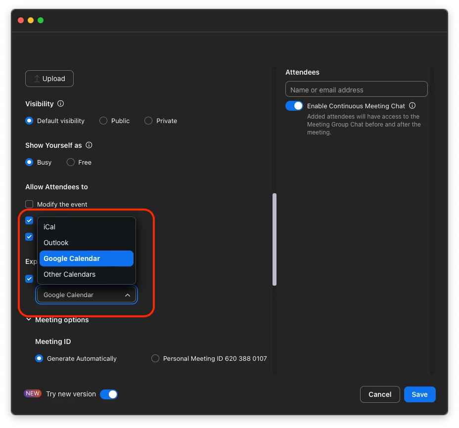Viewport: 459px width, 428px height.
Task: Uncheck the checkbox beside Other Calendars
Action: [x=29, y=279]
